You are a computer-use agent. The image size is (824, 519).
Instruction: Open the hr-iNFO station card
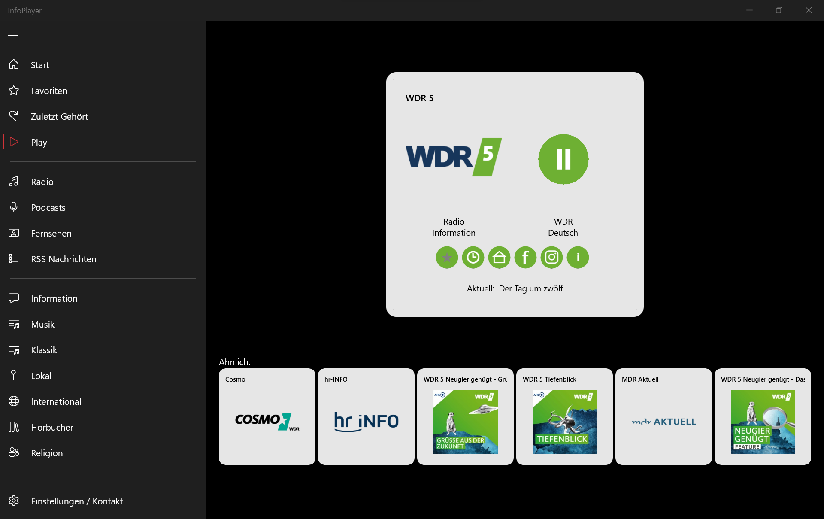(x=366, y=416)
